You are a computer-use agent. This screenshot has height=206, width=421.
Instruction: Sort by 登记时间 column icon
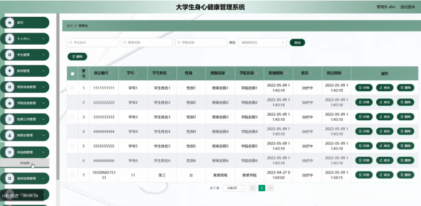coord(344,73)
